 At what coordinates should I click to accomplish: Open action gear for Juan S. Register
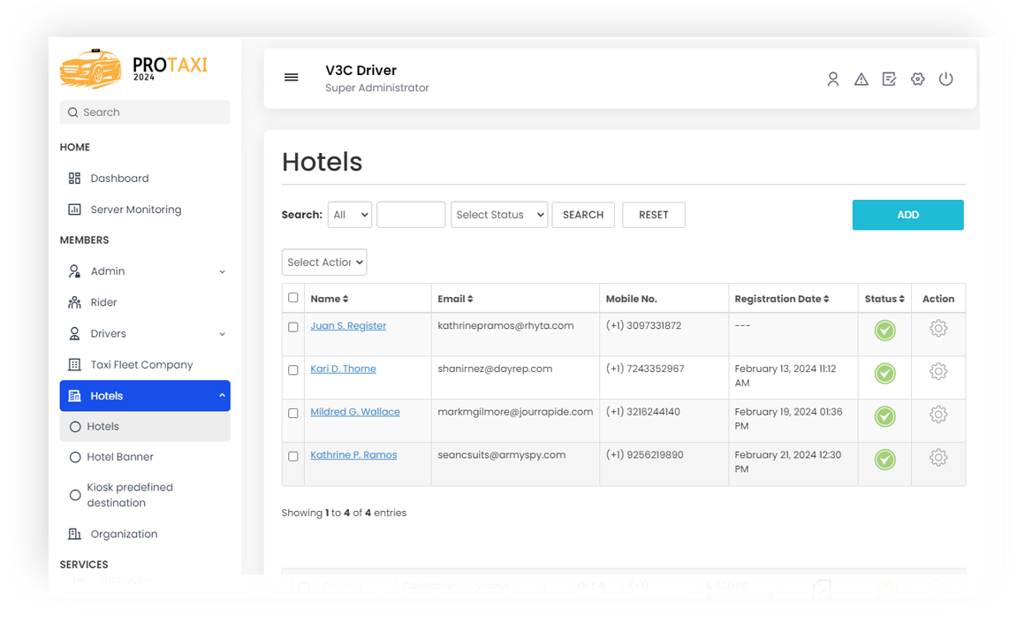[937, 328]
